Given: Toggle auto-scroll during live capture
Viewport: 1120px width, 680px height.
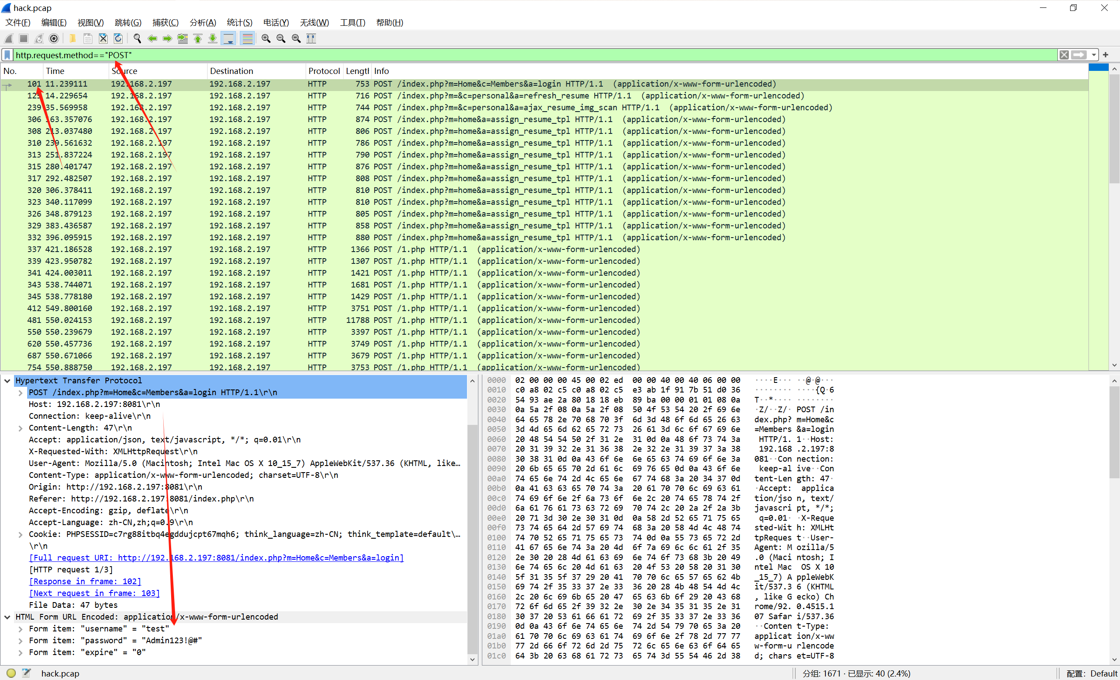Looking at the screenshot, I should pyautogui.click(x=228, y=39).
